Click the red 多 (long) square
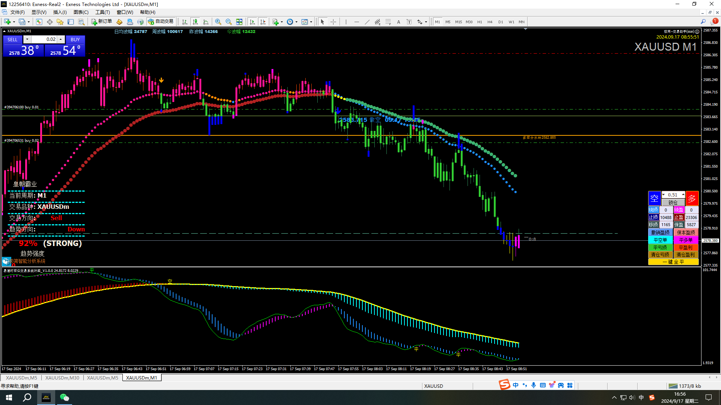721x405 pixels. coord(692,198)
